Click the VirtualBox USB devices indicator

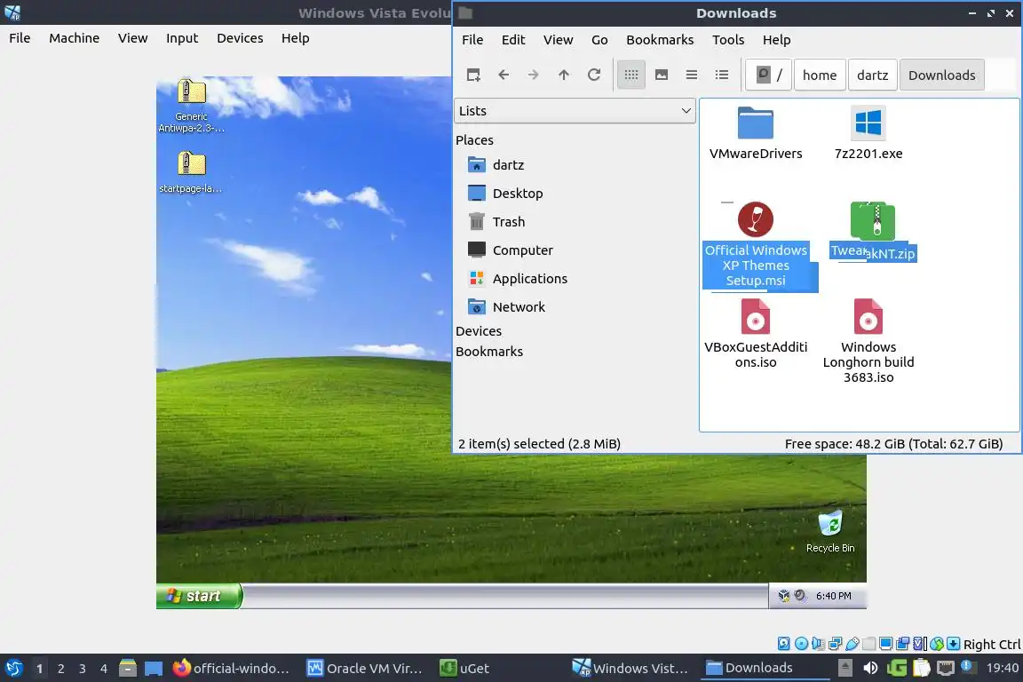click(852, 644)
